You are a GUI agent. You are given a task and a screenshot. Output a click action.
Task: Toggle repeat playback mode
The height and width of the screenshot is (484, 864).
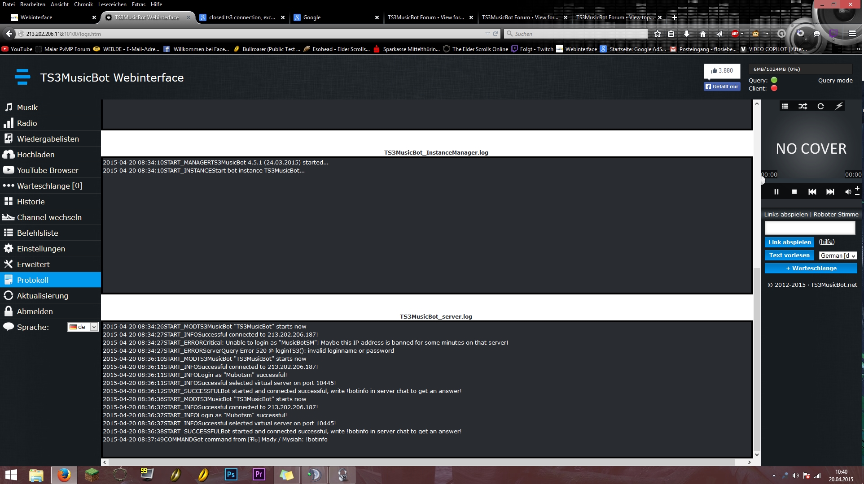[x=820, y=106]
